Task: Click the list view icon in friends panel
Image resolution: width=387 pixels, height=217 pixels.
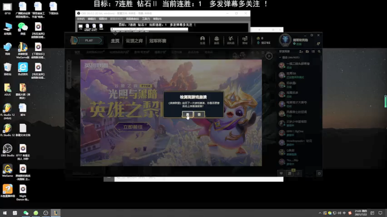Action: (313, 52)
